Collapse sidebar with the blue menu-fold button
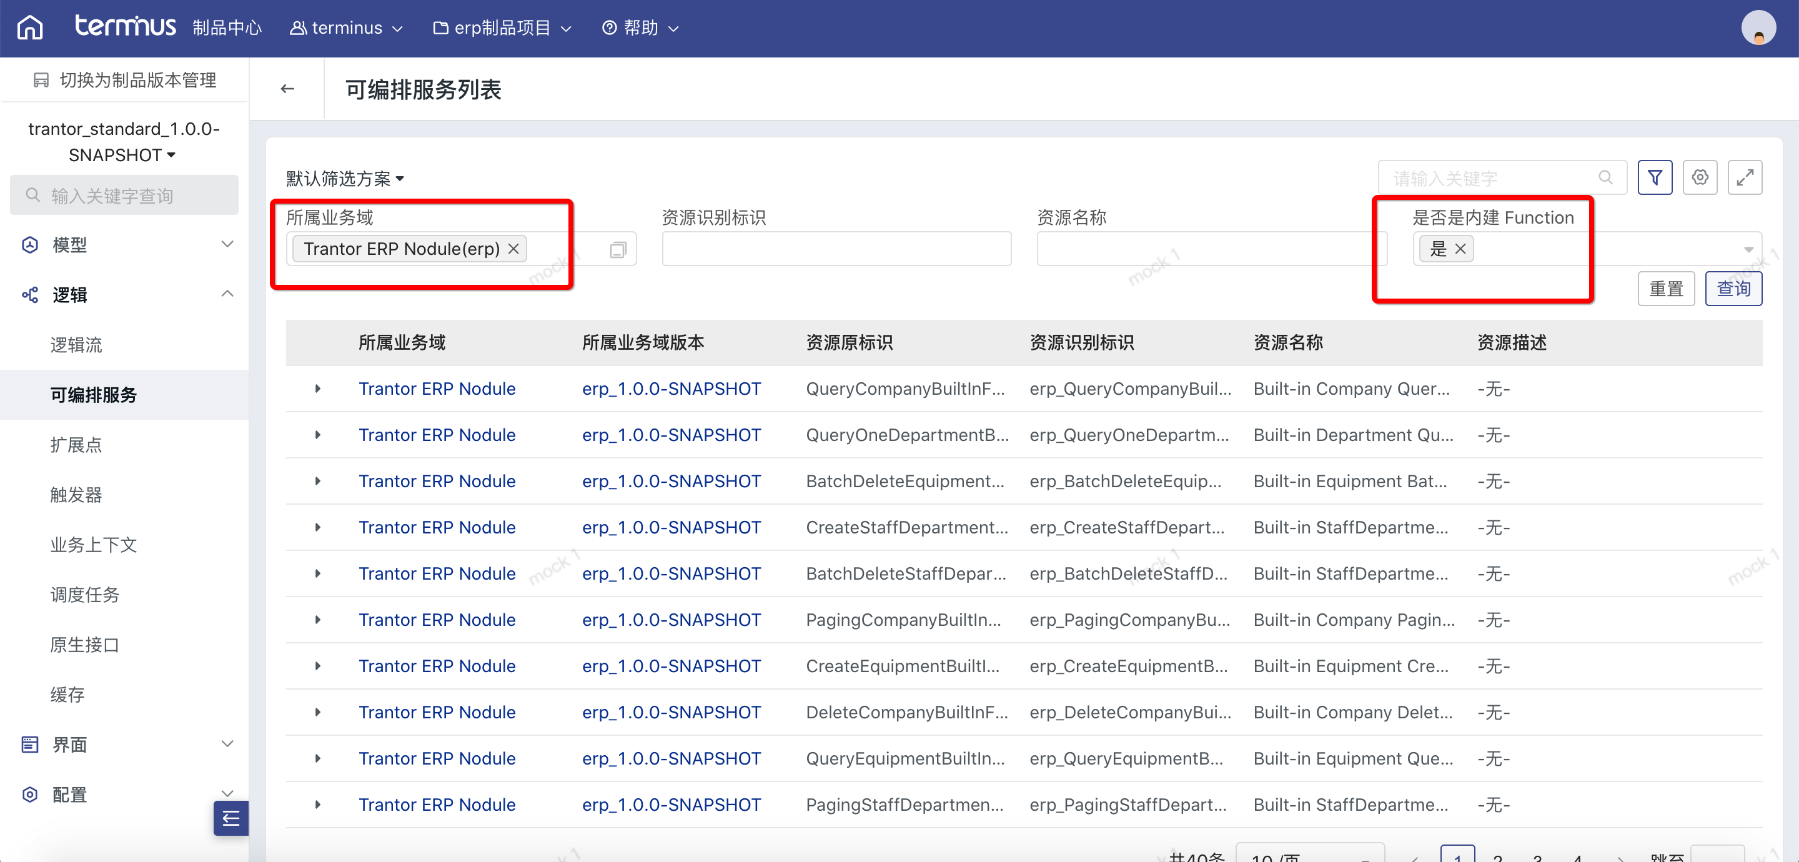This screenshot has width=1799, height=862. click(x=230, y=818)
